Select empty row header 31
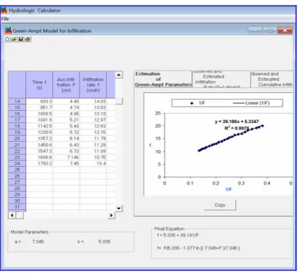 [17, 207]
